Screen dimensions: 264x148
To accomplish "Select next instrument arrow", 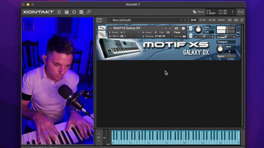I will (x=170, y=28).
